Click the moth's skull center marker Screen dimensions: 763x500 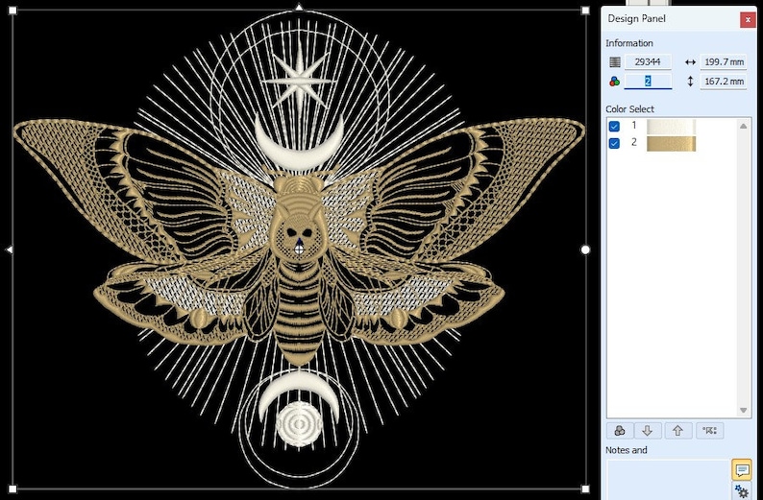tap(299, 250)
